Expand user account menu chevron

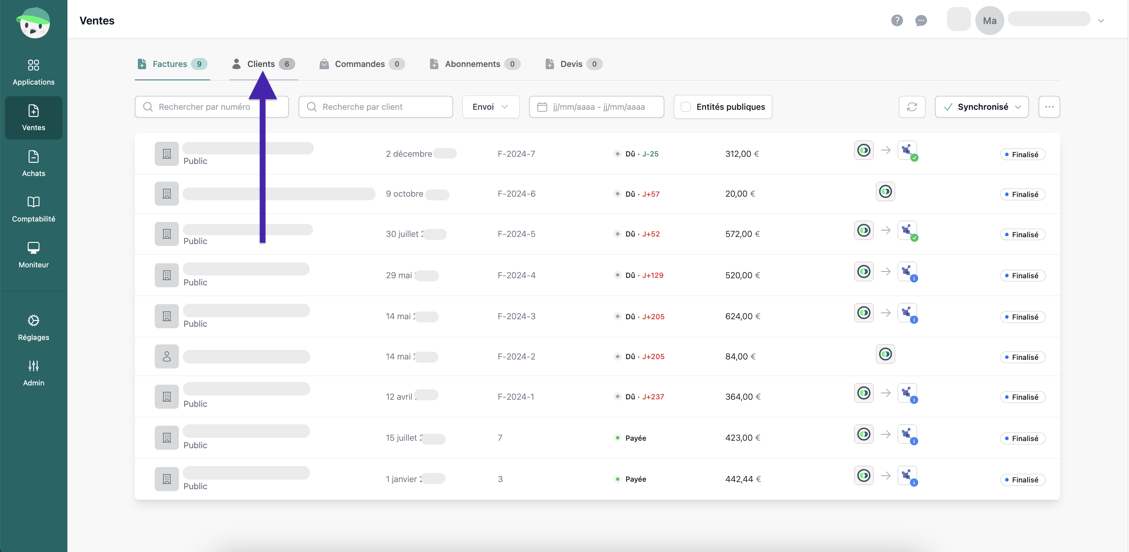pos(1100,21)
